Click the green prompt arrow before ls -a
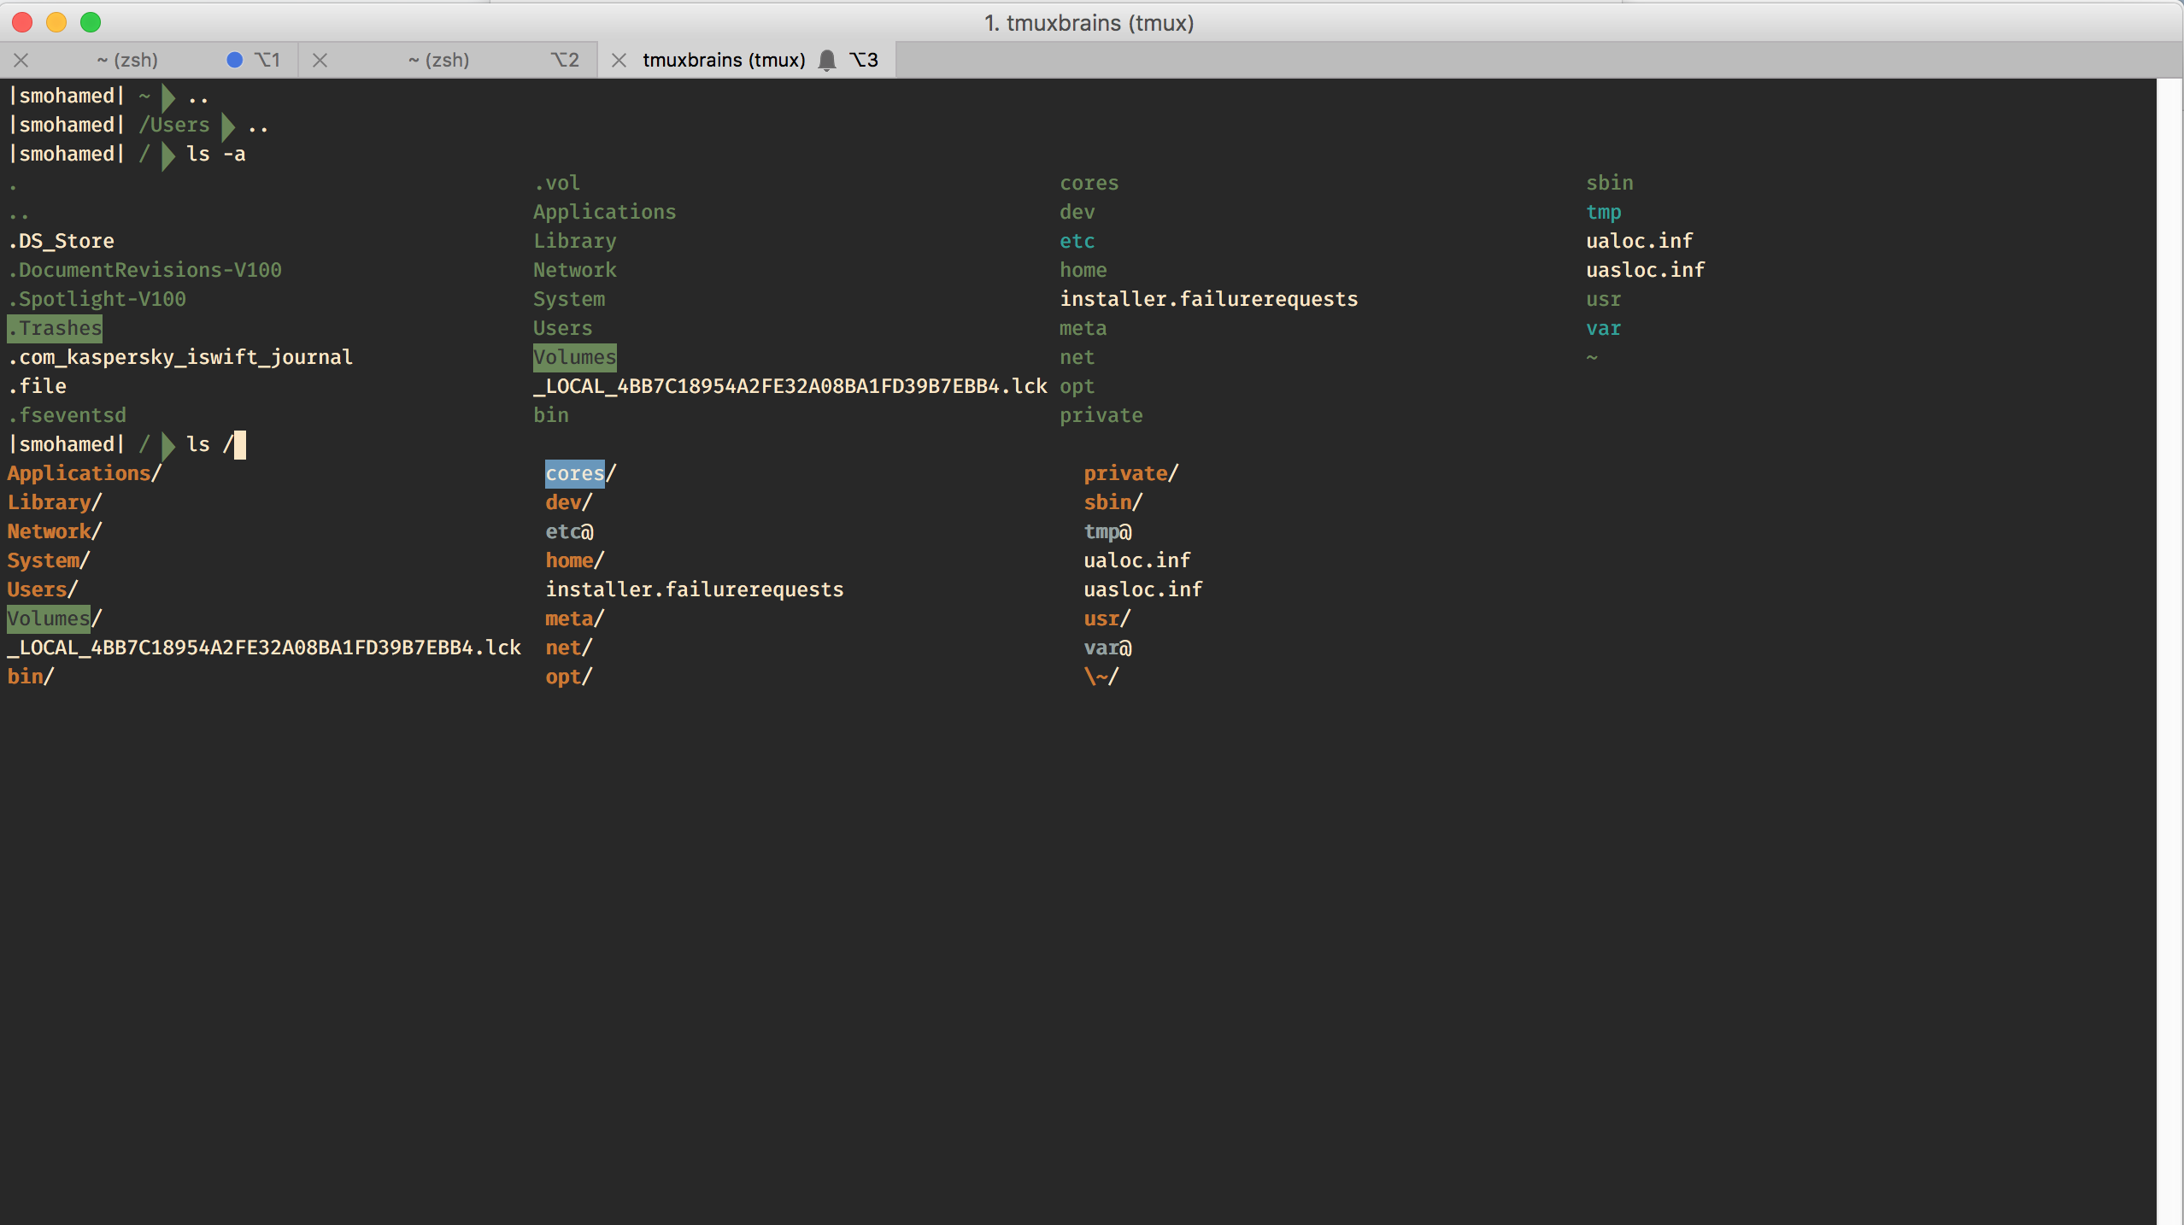Image resolution: width=2184 pixels, height=1225 pixels. tap(168, 155)
